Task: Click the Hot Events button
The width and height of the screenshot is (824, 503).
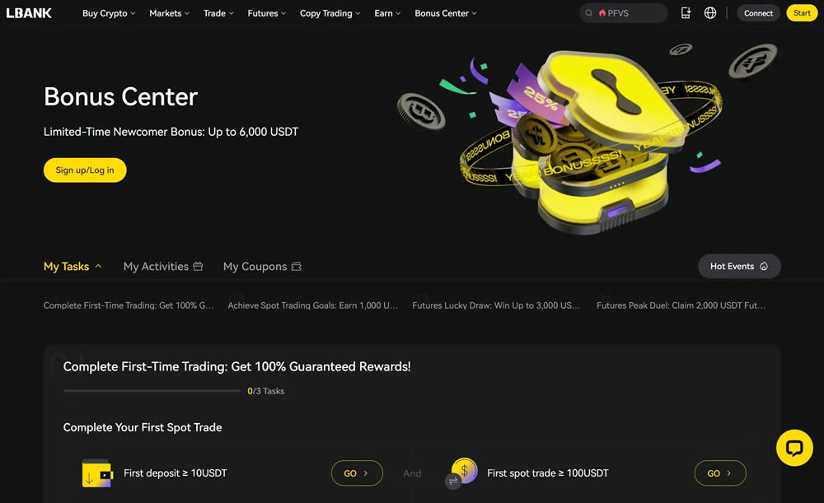Action: [x=739, y=266]
